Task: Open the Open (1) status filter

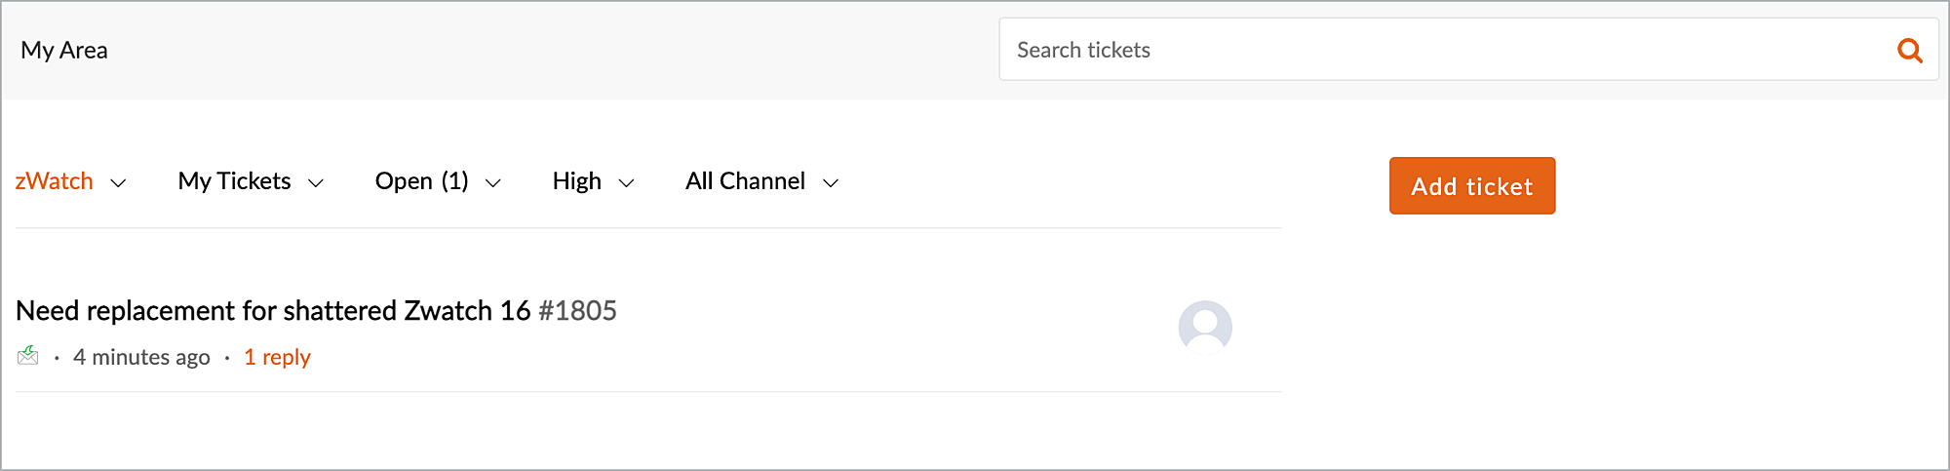Action: click(421, 181)
